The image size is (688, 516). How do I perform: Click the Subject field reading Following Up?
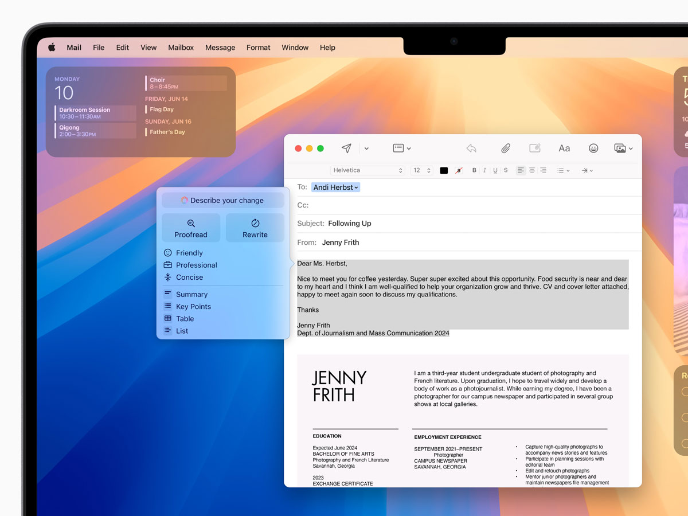click(463, 224)
